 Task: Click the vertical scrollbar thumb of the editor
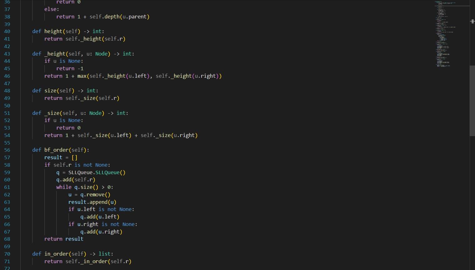click(472, 101)
